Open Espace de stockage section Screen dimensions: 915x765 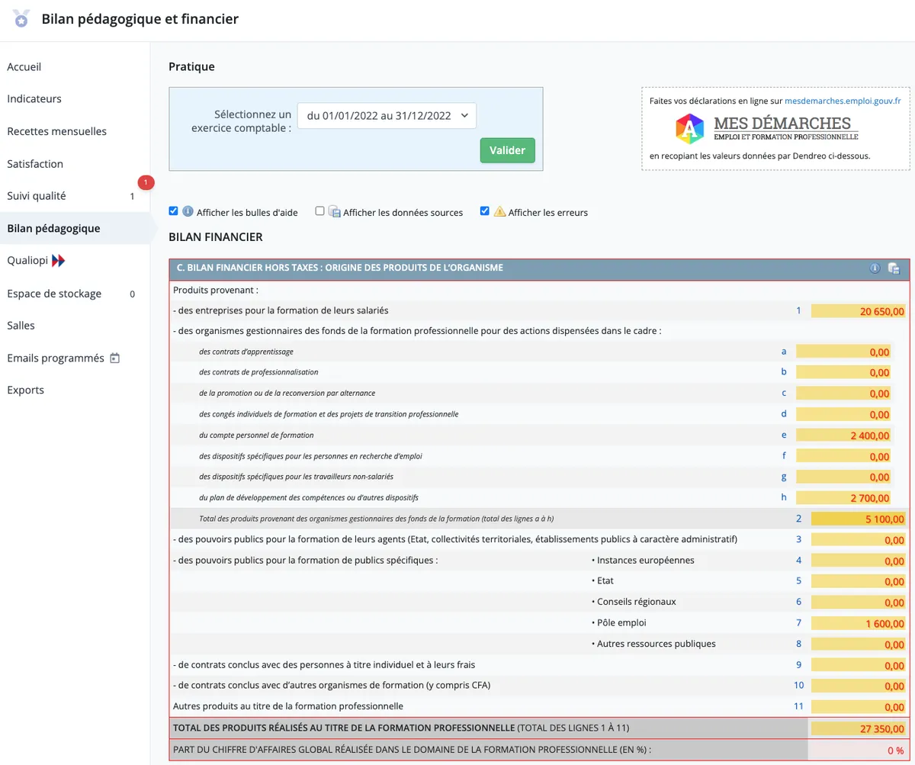pos(54,294)
